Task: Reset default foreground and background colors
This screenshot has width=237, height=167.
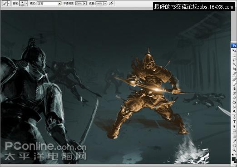Action: [232, 155]
